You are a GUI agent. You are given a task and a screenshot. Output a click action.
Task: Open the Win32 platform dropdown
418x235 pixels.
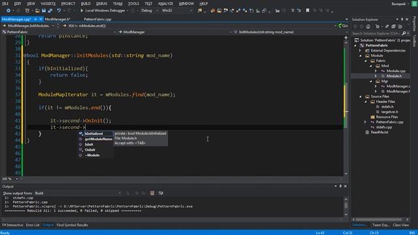[x=177, y=10]
